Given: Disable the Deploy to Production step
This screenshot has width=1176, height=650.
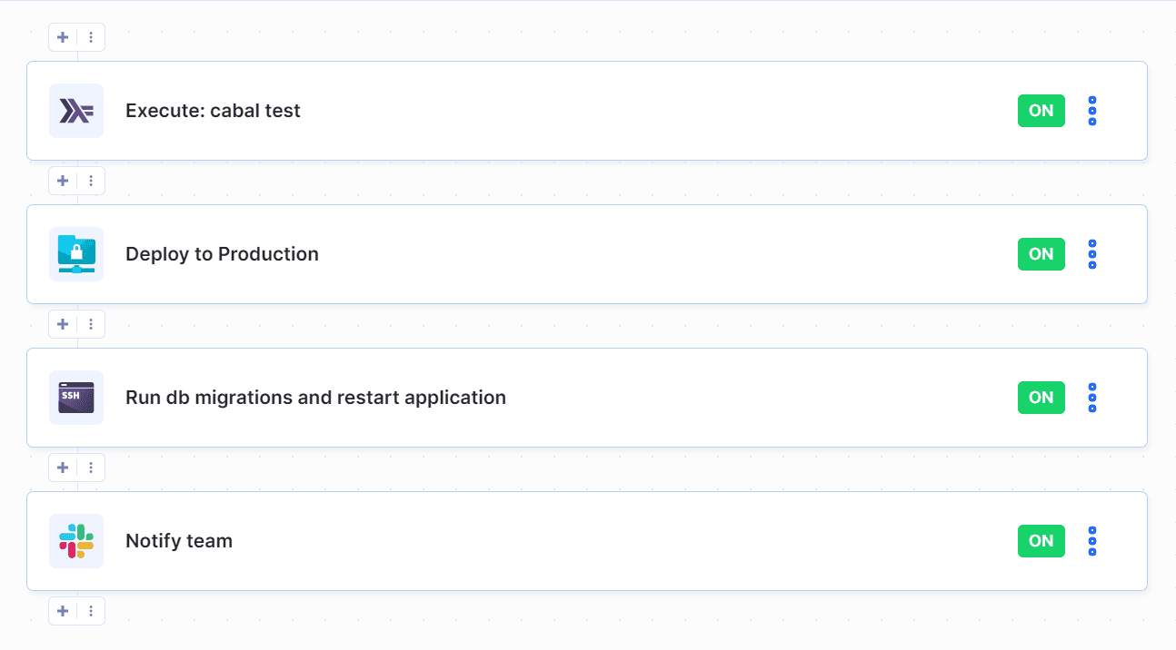Looking at the screenshot, I should [1041, 254].
